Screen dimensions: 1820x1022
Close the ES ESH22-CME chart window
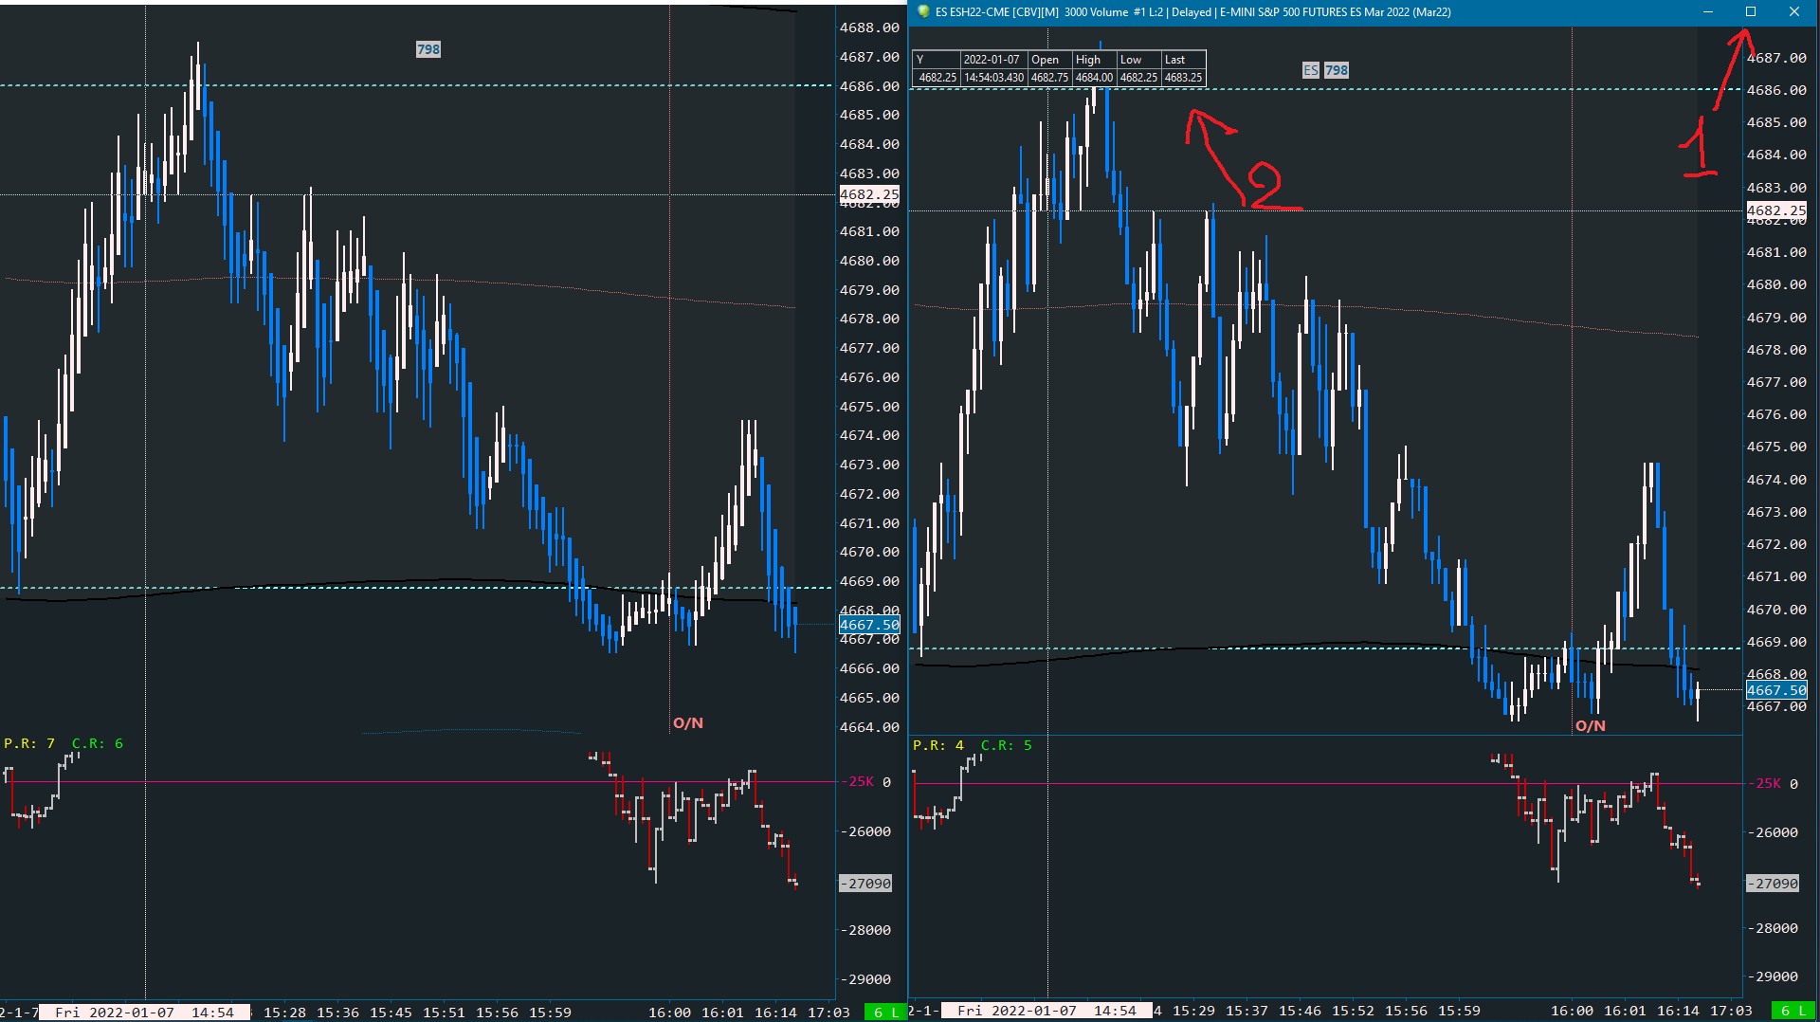coord(1794,11)
